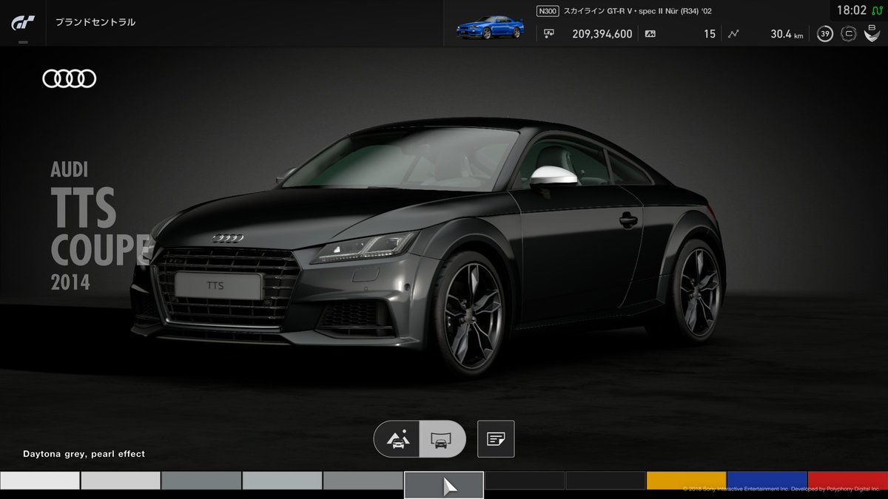This screenshot has height=499, width=888.
Task: Click the 18:02 clock
Action: (x=851, y=11)
